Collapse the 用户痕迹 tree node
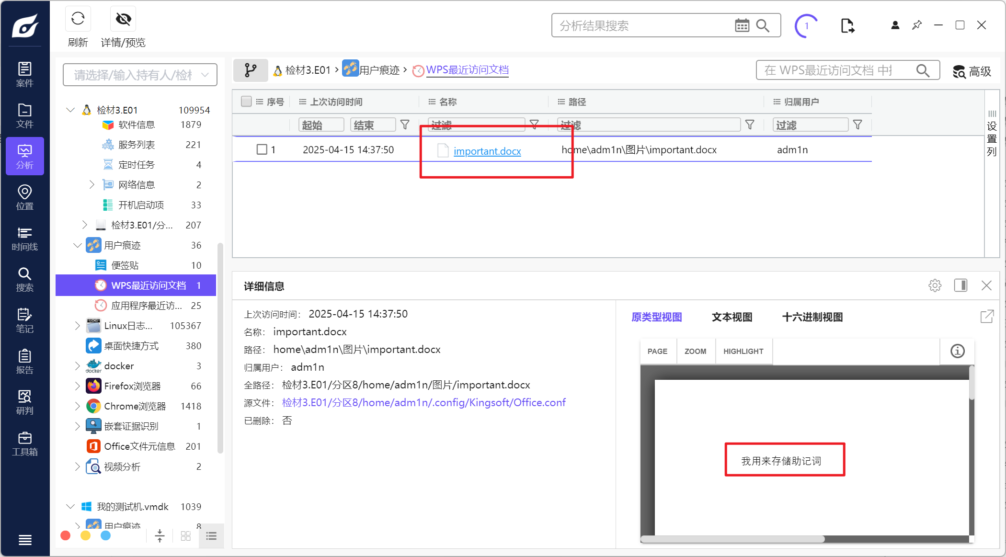Viewport: 1006px width, 557px height. (x=77, y=245)
